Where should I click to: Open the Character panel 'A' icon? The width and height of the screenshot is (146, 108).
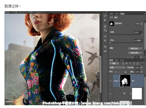pos(105,37)
